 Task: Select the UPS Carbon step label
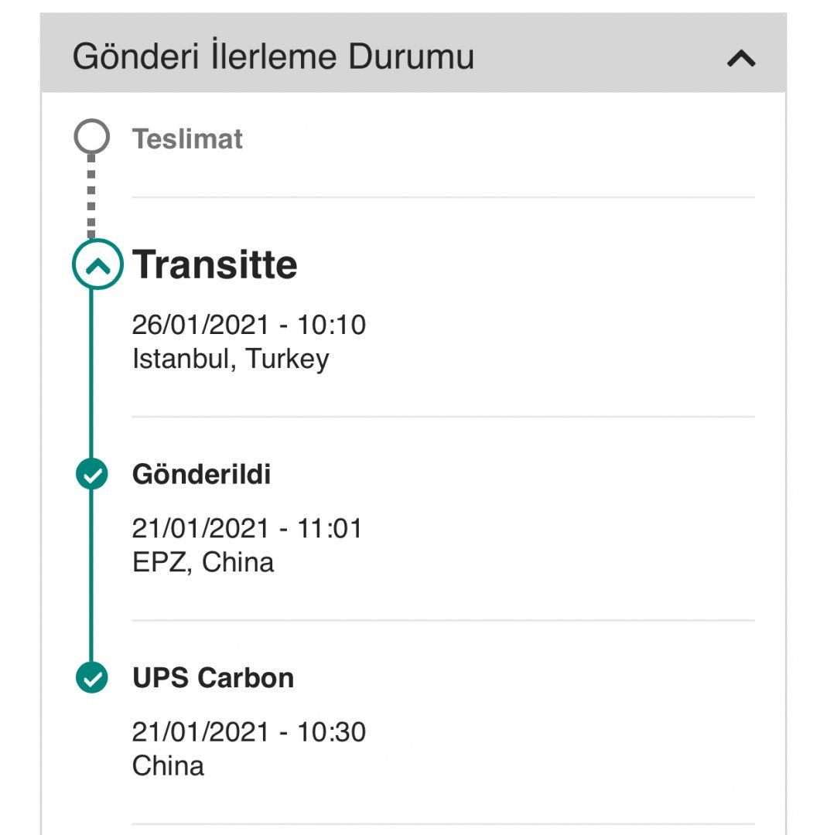tap(213, 678)
